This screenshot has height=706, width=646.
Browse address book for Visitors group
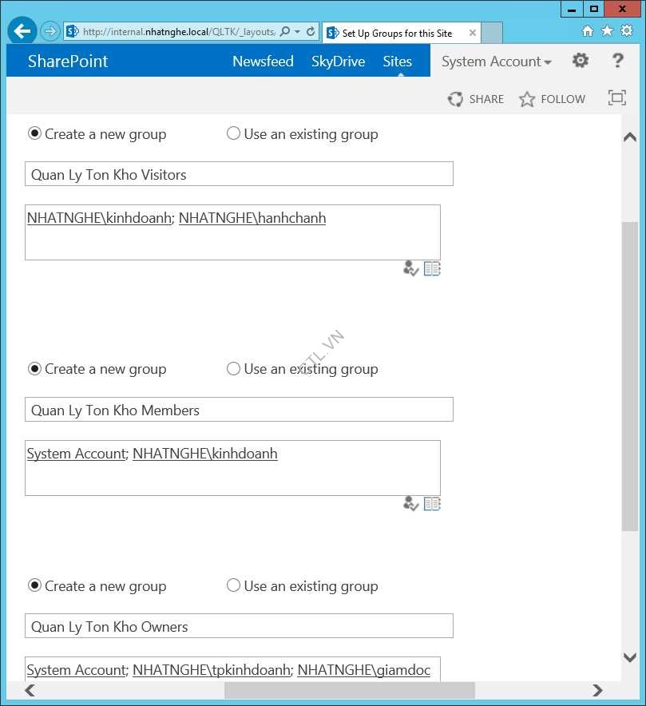[x=431, y=268]
